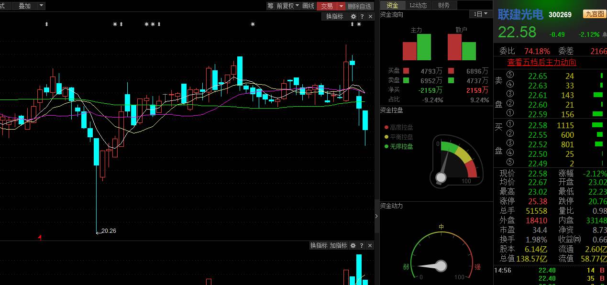Click the 主力 red buy bar
607x285 pixels.
coord(409,51)
